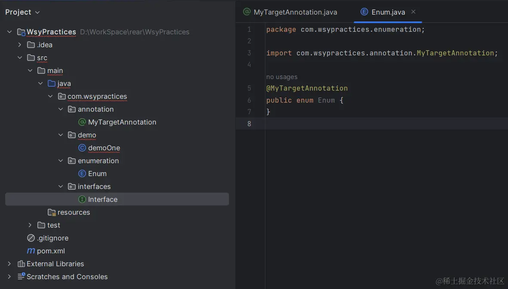Click the Scratches and Consoles icon
Screen dimensions: 508x289
tap(21, 277)
